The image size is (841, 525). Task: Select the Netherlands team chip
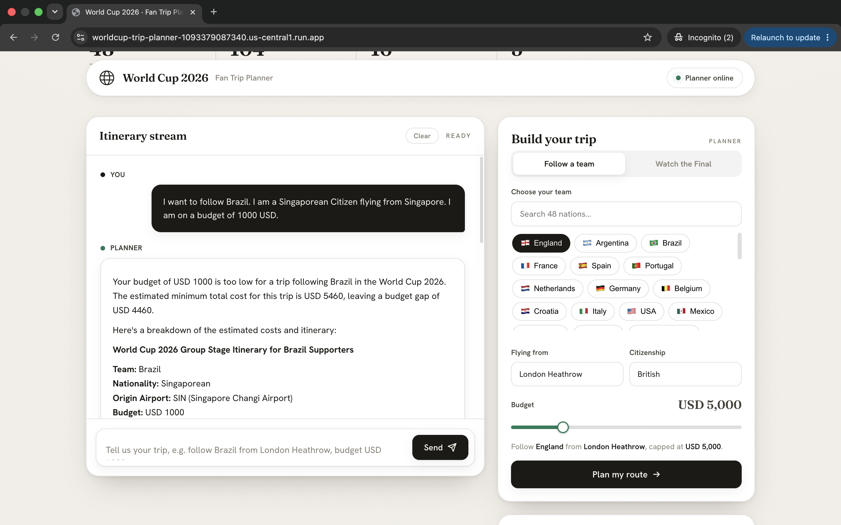point(548,288)
